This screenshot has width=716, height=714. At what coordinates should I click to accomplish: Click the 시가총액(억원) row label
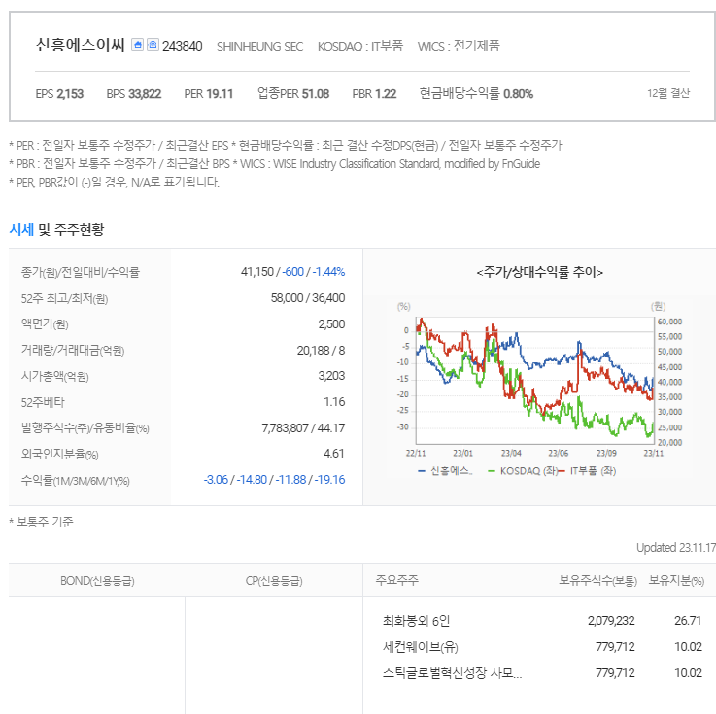(x=54, y=377)
